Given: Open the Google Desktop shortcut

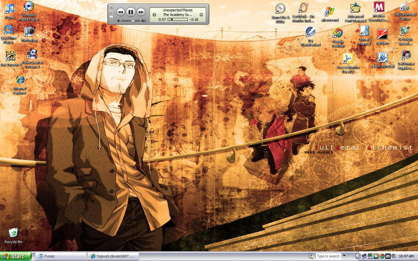Looking at the screenshot, I should (x=338, y=38).
